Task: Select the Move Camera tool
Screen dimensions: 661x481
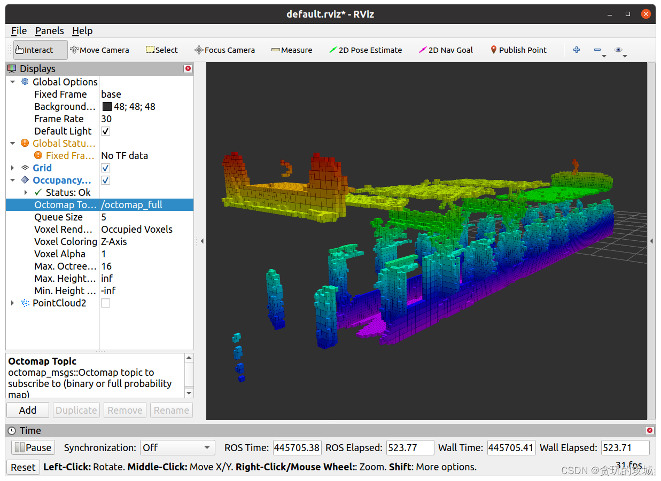Action: pyautogui.click(x=99, y=50)
